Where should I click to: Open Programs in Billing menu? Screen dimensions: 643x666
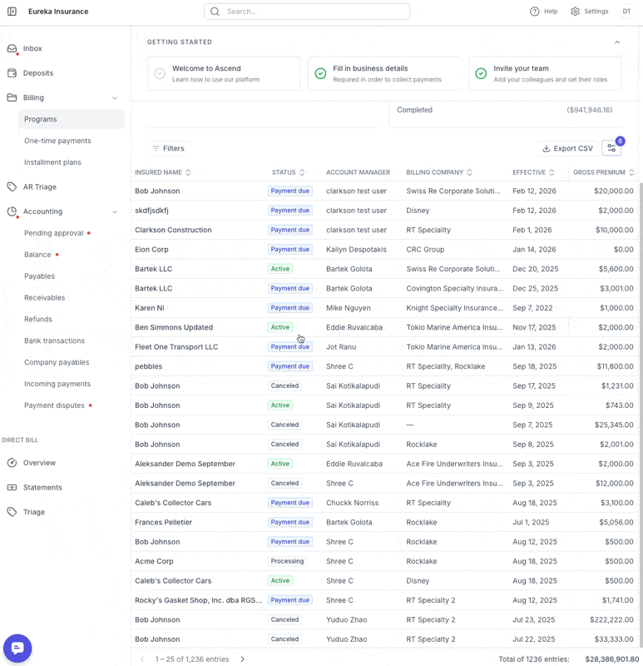point(72,119)
